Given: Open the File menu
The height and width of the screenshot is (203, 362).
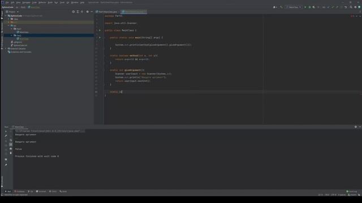Looking at the screenshot, I should 7,2.
